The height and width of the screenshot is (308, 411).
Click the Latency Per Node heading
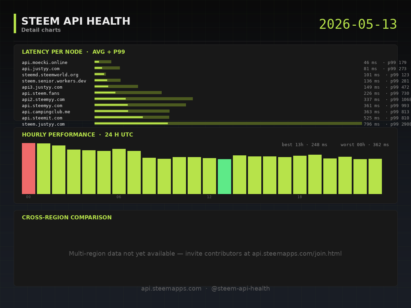click(x=73, y=52)
